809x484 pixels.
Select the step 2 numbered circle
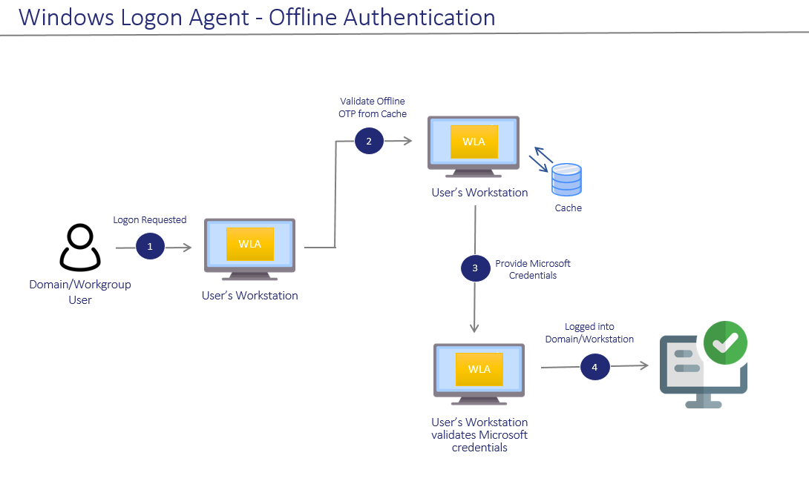pyautogui.click(x=369, y=140)
